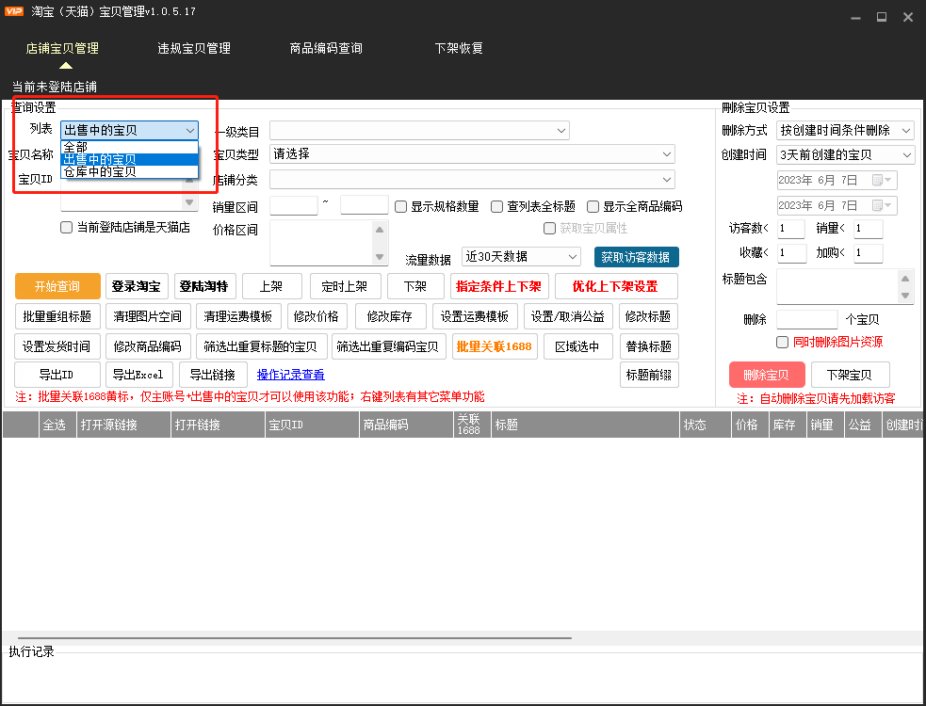Click 获取访客数据 button

click(636, 257)
